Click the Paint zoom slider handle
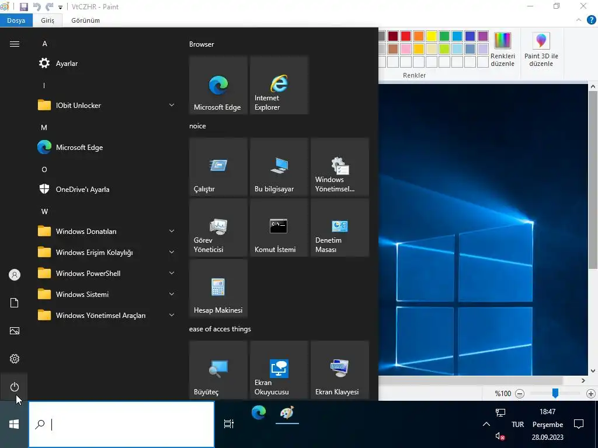The height and width of the screenshot is (448, 598). click(x=555, y=393)
